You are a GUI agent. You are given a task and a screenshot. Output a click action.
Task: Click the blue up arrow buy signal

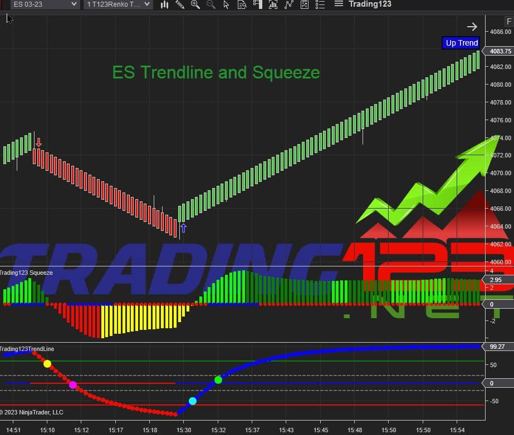coord(184,228)
